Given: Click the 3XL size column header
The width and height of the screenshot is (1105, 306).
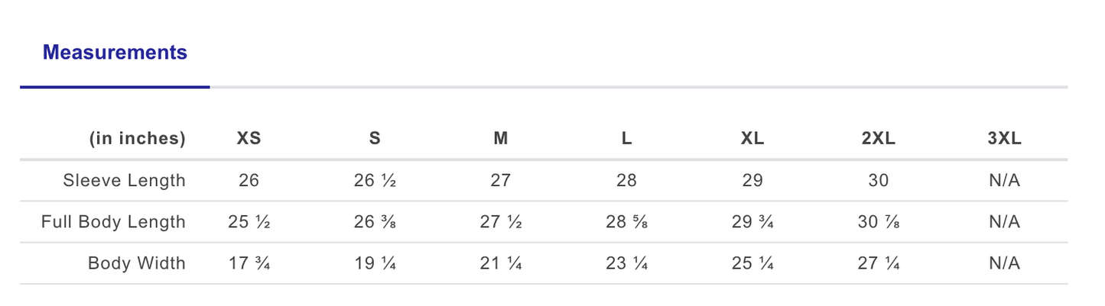Looking at the screenshot, I should [1004, 139].
